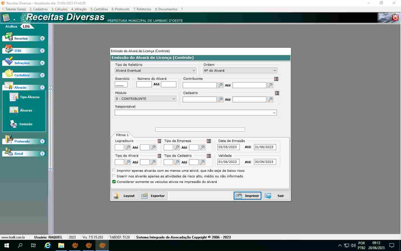The height and width of the screenshot is (251, 401).
Task: Click the Álvaras sidebar icon
Action: 13,110
